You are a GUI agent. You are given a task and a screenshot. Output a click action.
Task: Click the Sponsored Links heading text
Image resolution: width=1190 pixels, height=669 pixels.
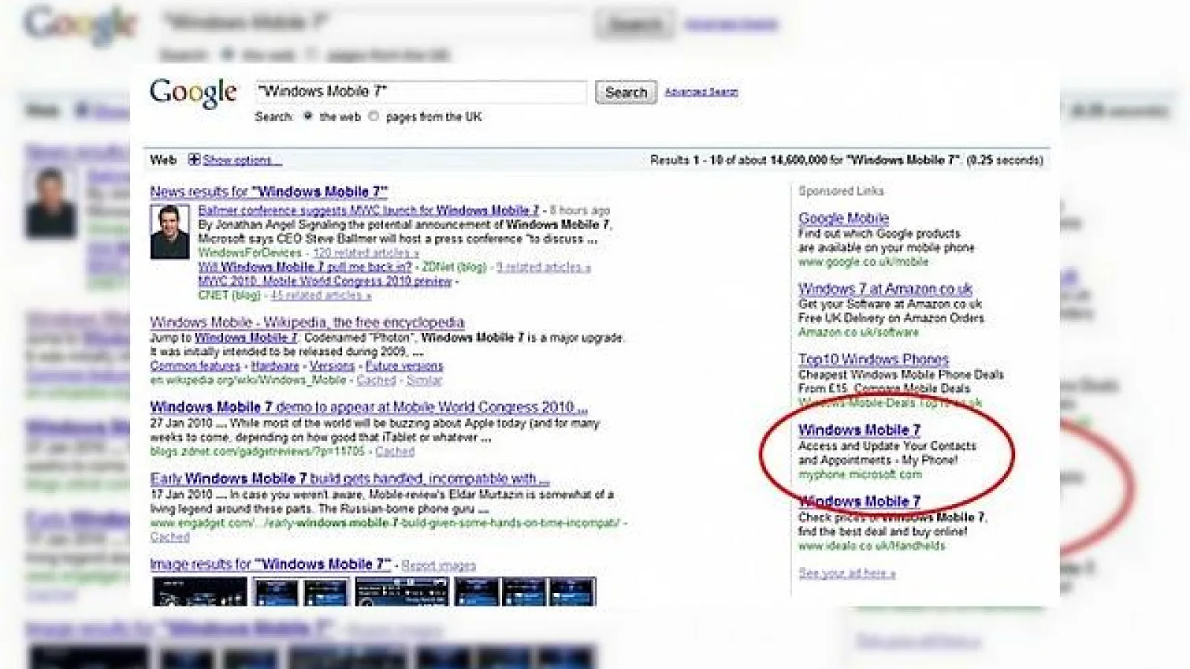tap(841, 191)
